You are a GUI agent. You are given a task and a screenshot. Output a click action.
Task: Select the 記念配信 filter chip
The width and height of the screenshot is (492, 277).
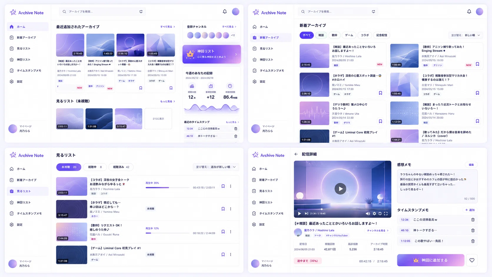[x=382, y=35]
